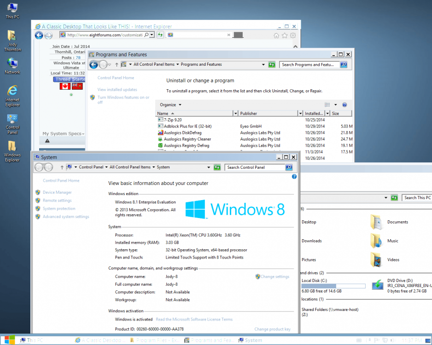Open the Tools gear in Internet Explorer
Viewport: 432px width, 345px height.
pyautogui.click(x=293, y=35)
